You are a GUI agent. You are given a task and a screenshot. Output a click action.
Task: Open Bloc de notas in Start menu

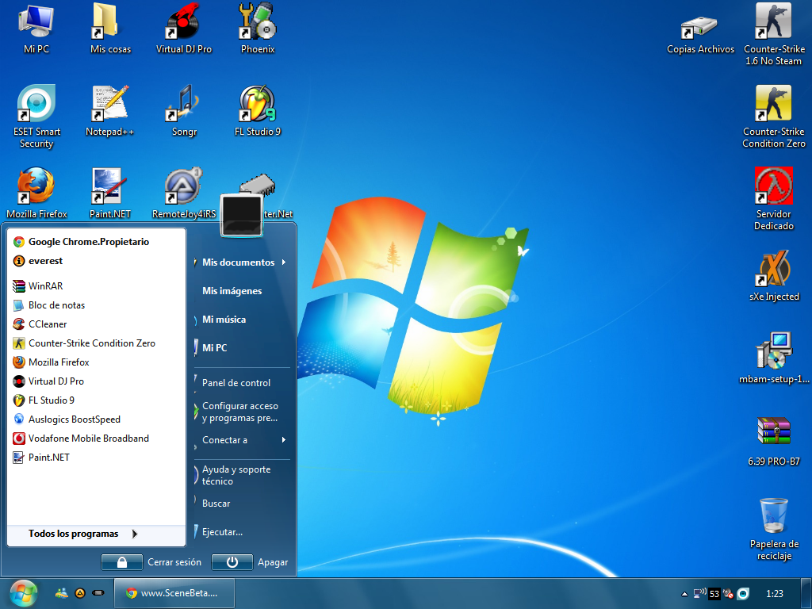point(96,305)
